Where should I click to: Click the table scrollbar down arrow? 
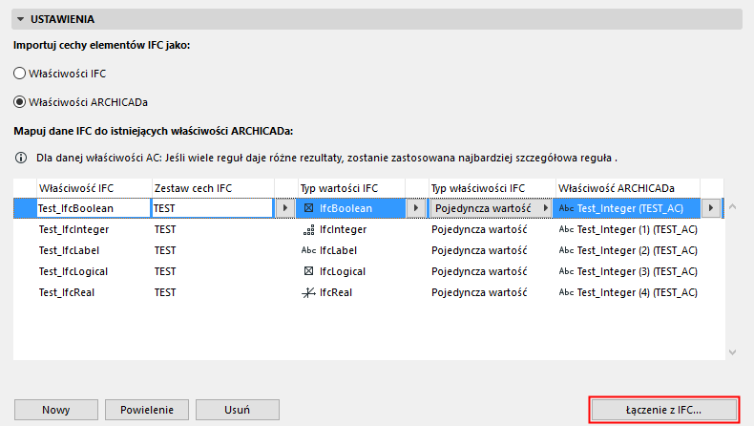pos(732,352)
